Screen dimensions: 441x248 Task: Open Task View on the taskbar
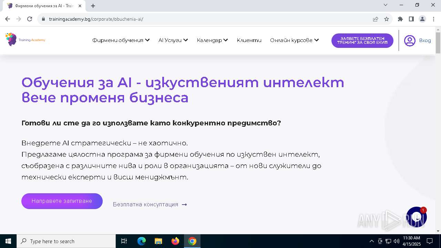click(x=124, y=241)
